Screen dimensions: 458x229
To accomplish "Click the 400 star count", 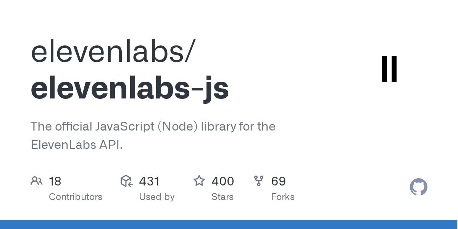I will tap(223, 181).
